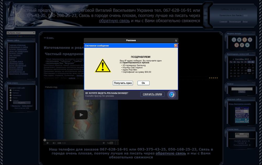Click the Найти search button
Screen dimensions: 262x165
(x=242, y=92)
